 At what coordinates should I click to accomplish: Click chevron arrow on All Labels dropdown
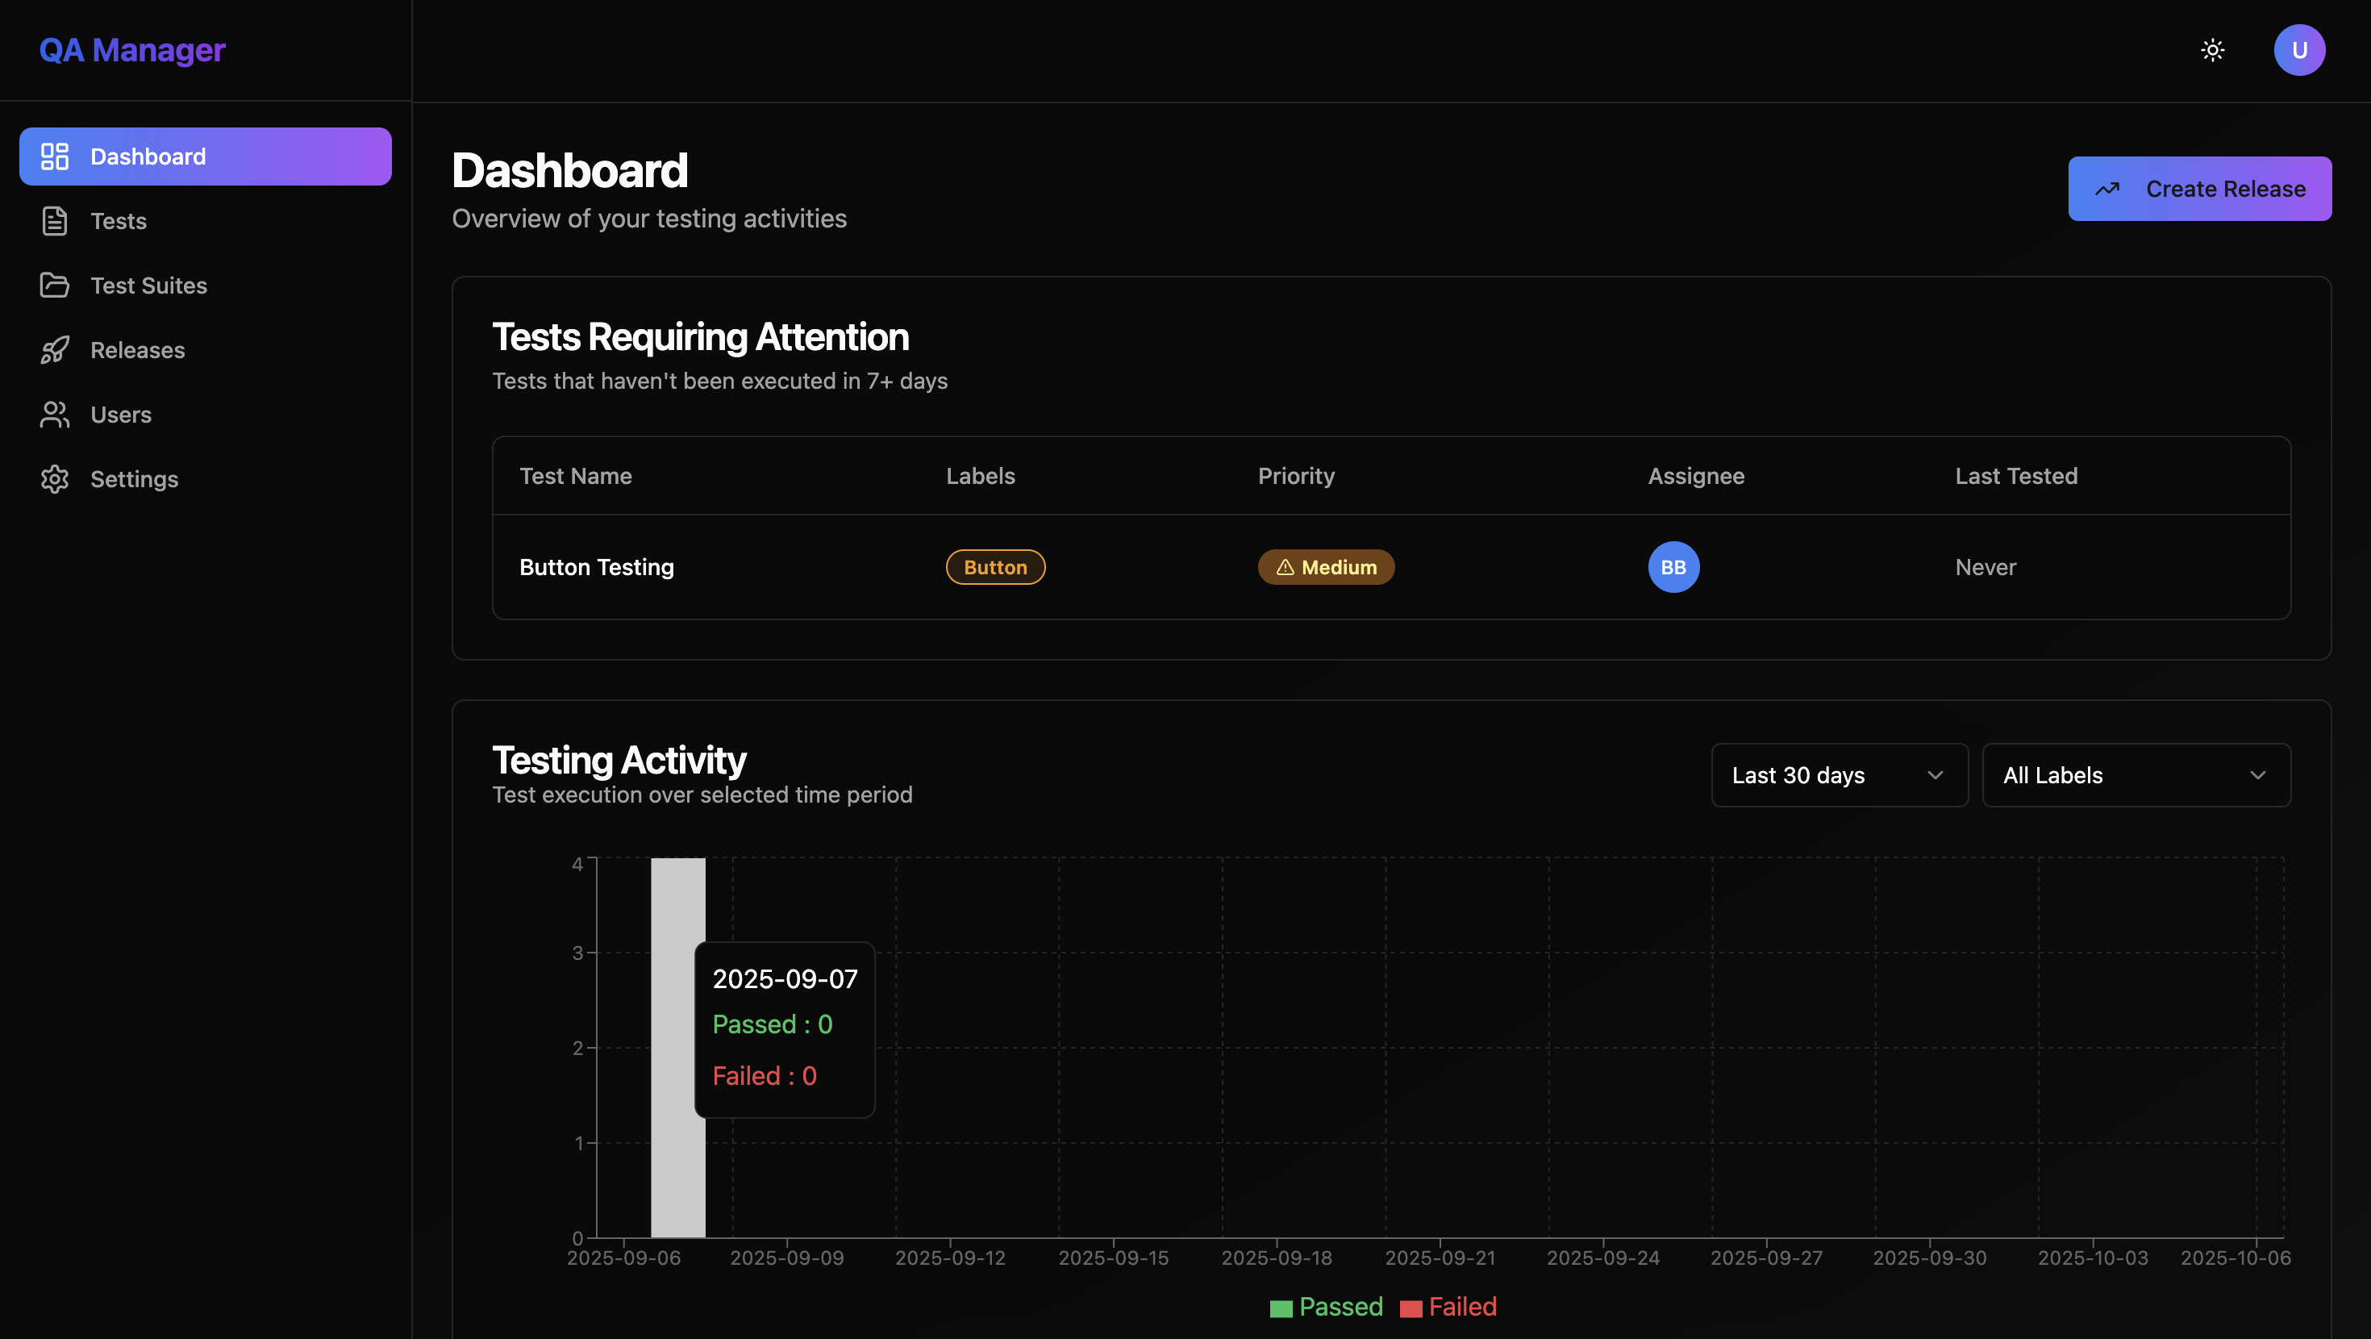coord(2256,775)
